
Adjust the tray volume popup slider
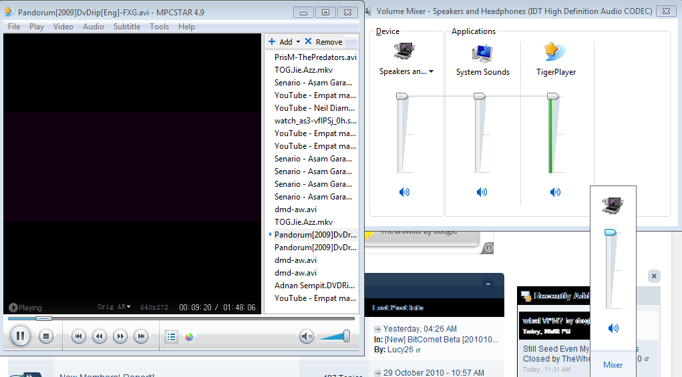[611, 232]
